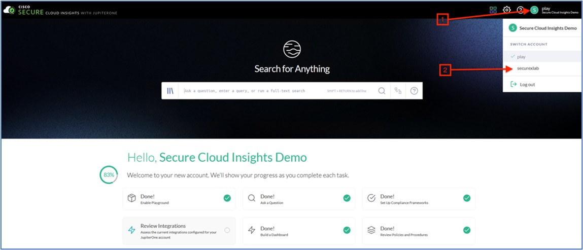This screenshot has height=250, width=583.
Task: Click the Welcome to your new account text
Action: [x=238, y=175]
